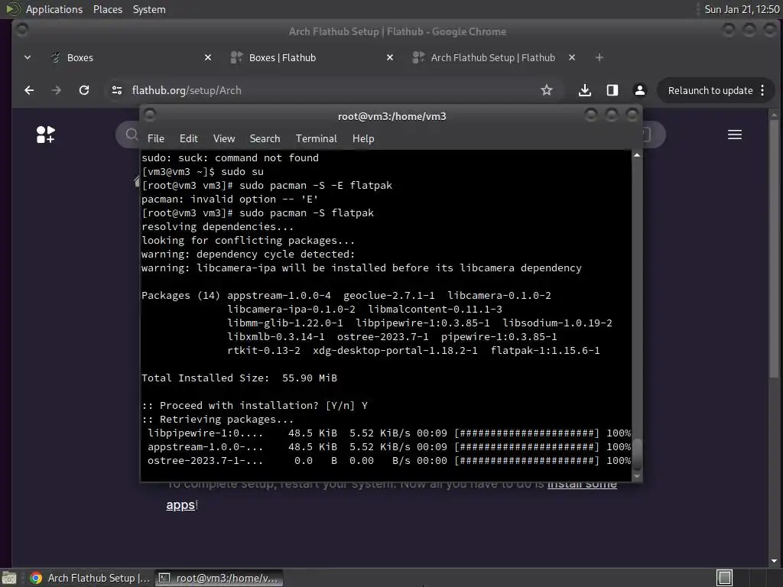Close the Arch Flathub Setup tab
The width and height of the screenshot is (783, 587).
pos(572,58)
